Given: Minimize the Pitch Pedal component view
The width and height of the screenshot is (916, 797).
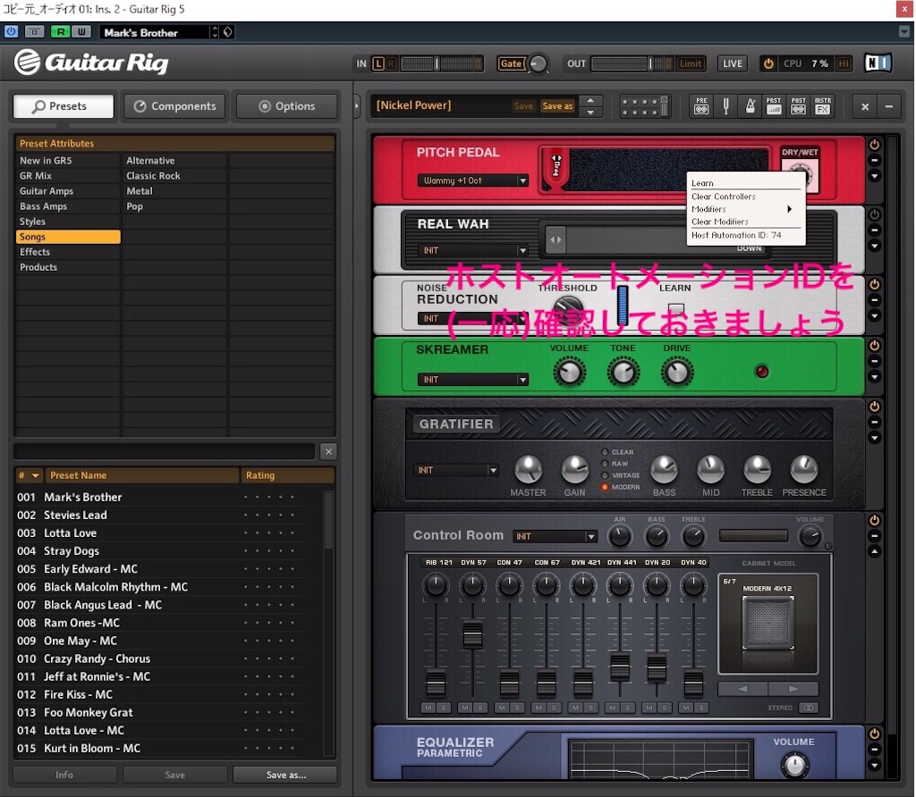Looking at the screenshot, I should (x=875, y=160).
